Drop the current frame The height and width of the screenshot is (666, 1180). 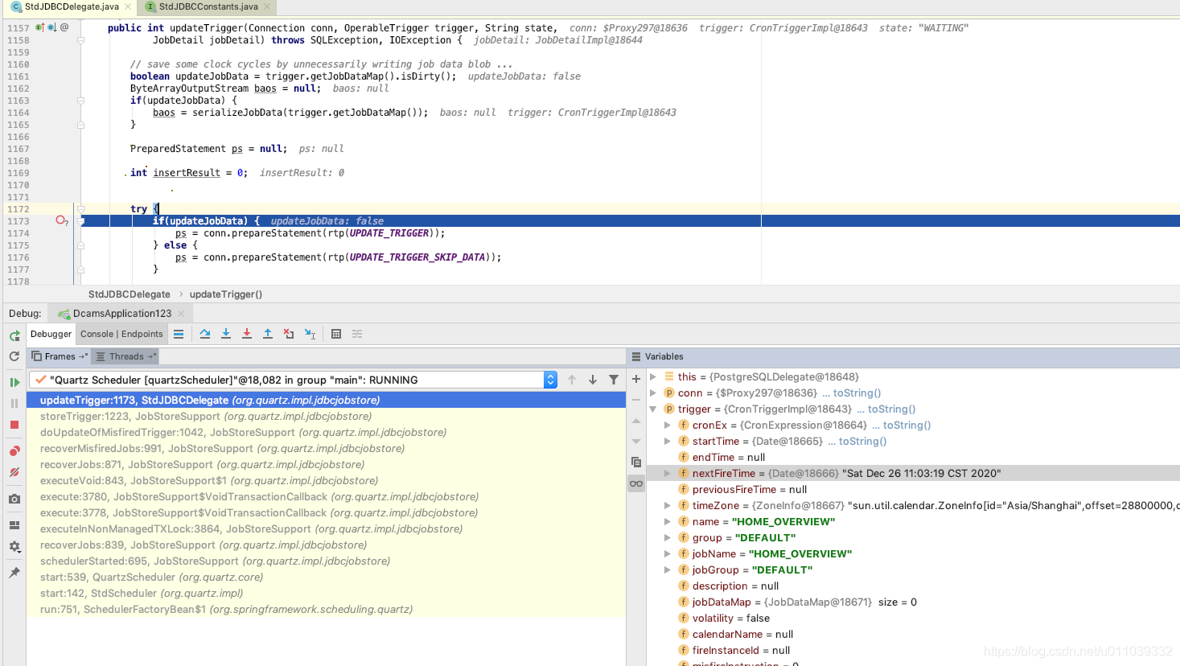pos(289,334)
